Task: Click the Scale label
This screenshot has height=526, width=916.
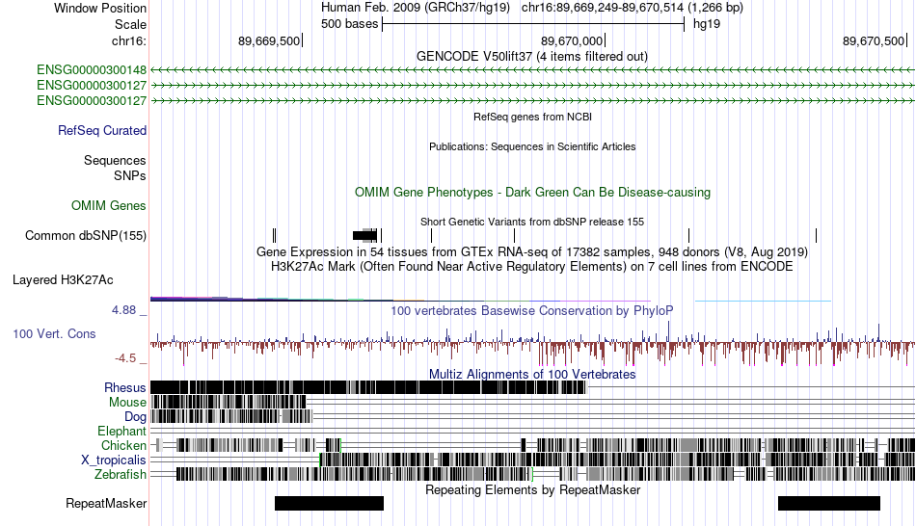Action: pos(131,24)
